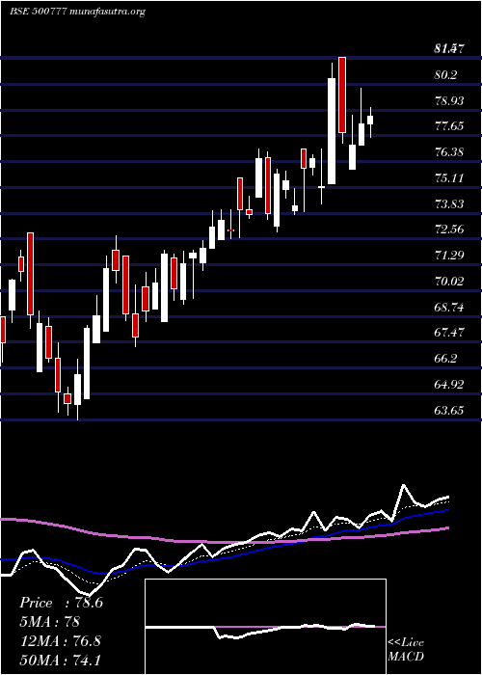Click the 63.65 price axis label
This screenshot has width=482, height=675.
[449, 410]
